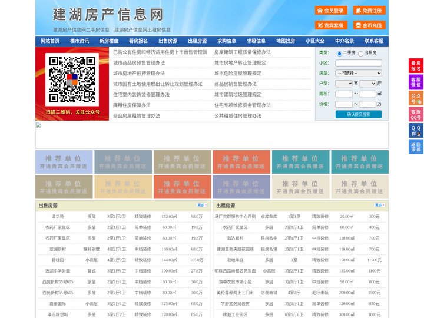Open the 贵宾套餐 button
424x318 pixels.
[x=331, y=25]
